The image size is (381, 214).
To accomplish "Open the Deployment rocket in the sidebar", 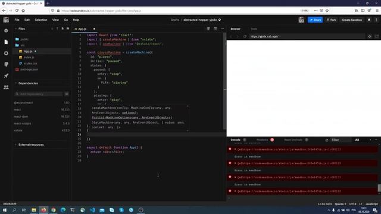I will click(x=6, y=75).
